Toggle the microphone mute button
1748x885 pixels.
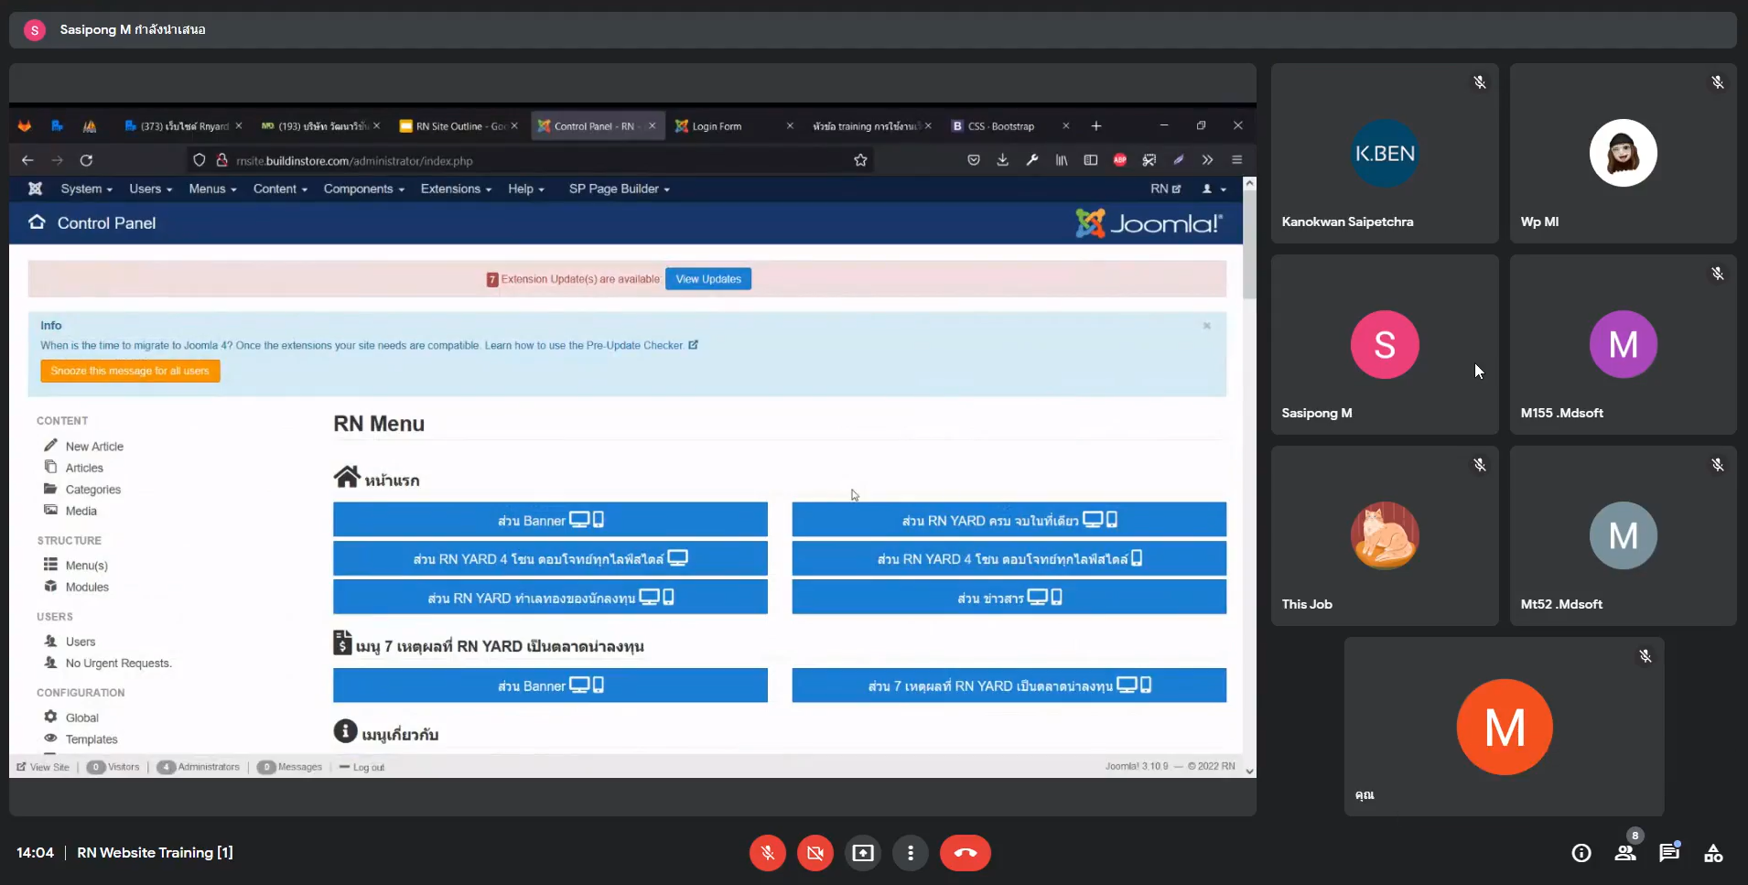point(767,853)
